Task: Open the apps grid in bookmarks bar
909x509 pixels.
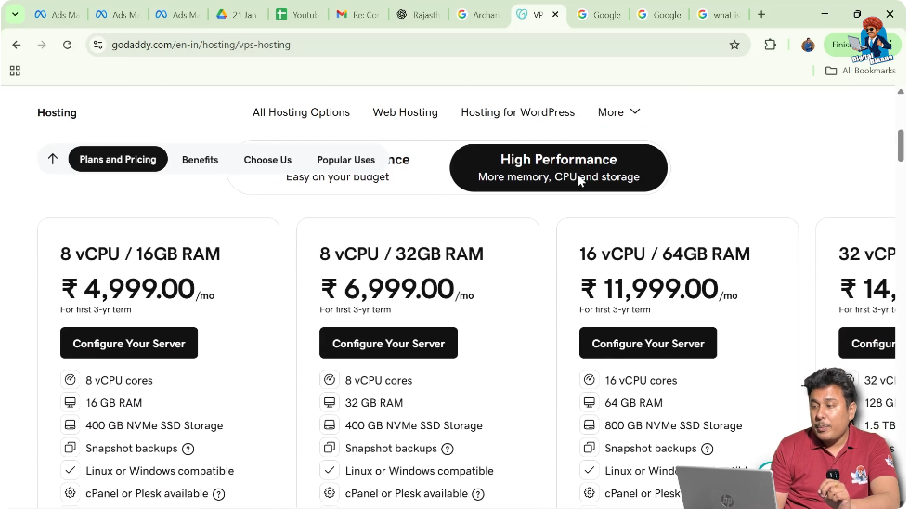Action: 15,71
